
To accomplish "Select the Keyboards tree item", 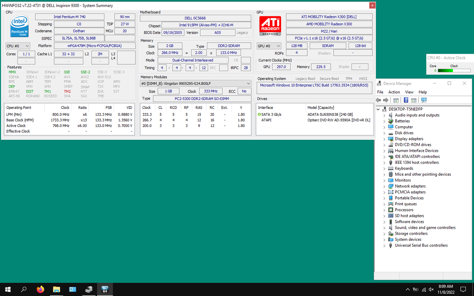I will (404, 168).
